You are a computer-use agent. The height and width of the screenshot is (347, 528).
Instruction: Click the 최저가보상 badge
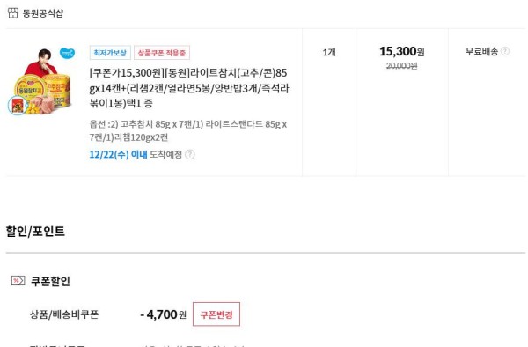pos(110,53)
